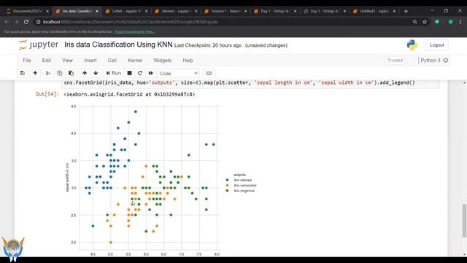467x263 pixels.
Task: Open the Insert menu
Action: click(90, 60)
